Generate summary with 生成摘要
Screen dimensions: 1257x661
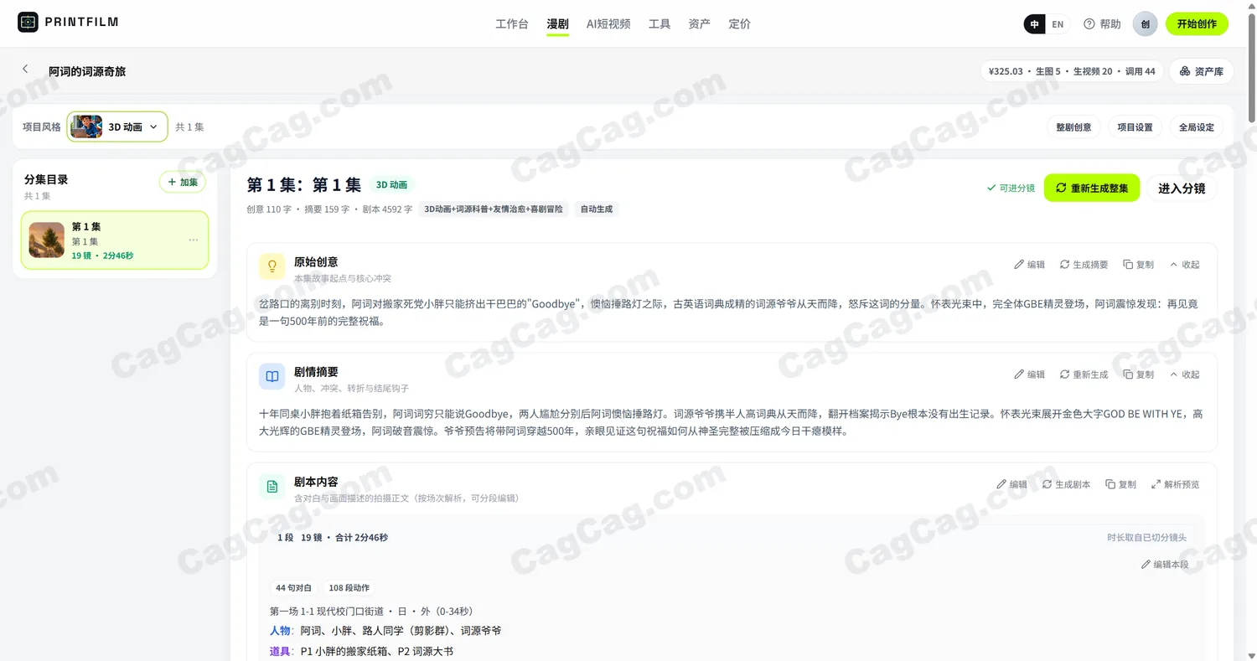point(1084,265)
